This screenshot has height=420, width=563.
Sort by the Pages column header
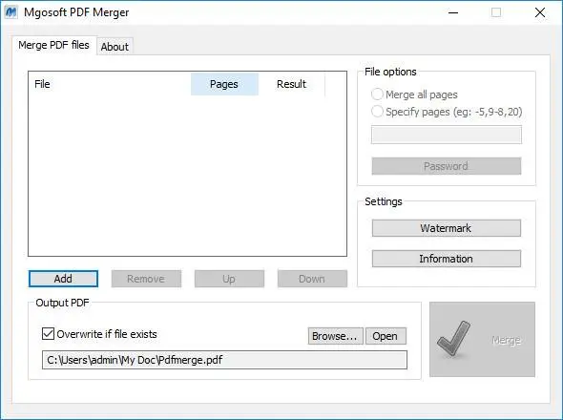pyautogui.click(x=224, y=84)
